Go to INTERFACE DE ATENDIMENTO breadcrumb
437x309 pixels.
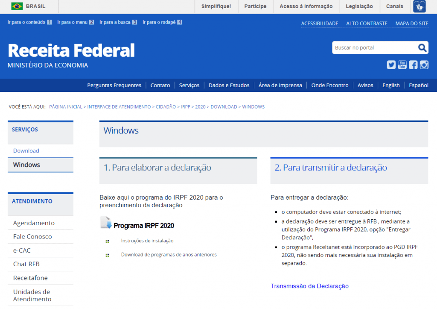[119, 107]
